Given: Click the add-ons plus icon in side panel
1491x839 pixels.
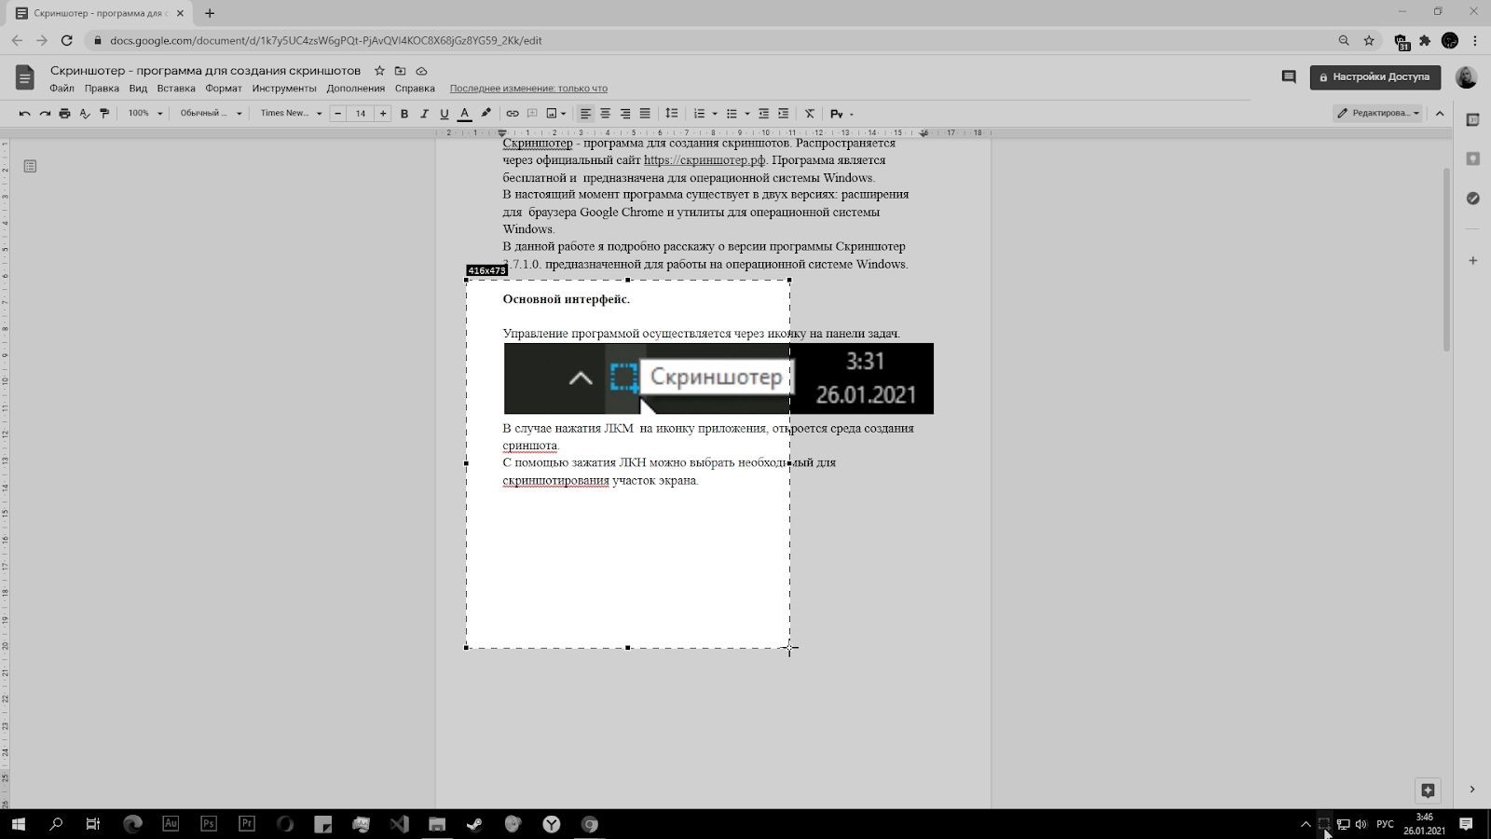Looking at the screenshot, I should click(x=1472, y=260).
